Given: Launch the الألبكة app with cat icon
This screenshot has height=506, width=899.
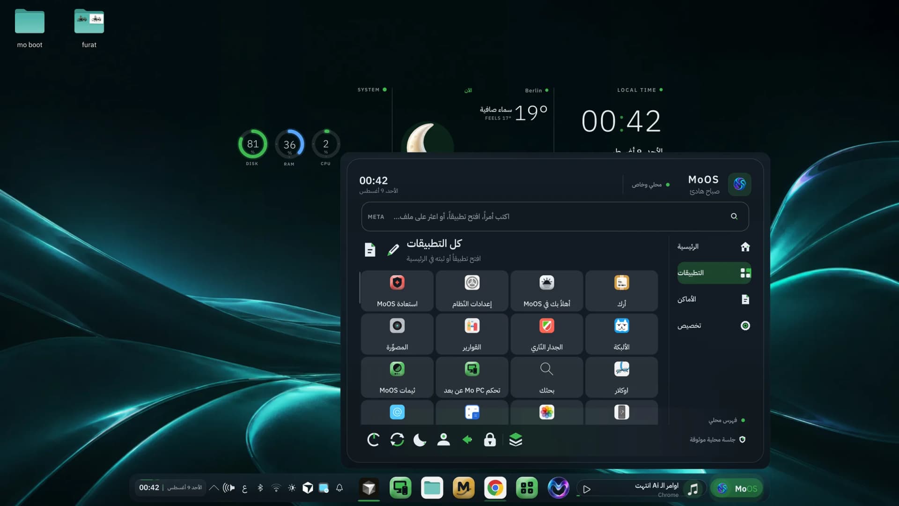Looking at the screenshot, I should (622, 334).
